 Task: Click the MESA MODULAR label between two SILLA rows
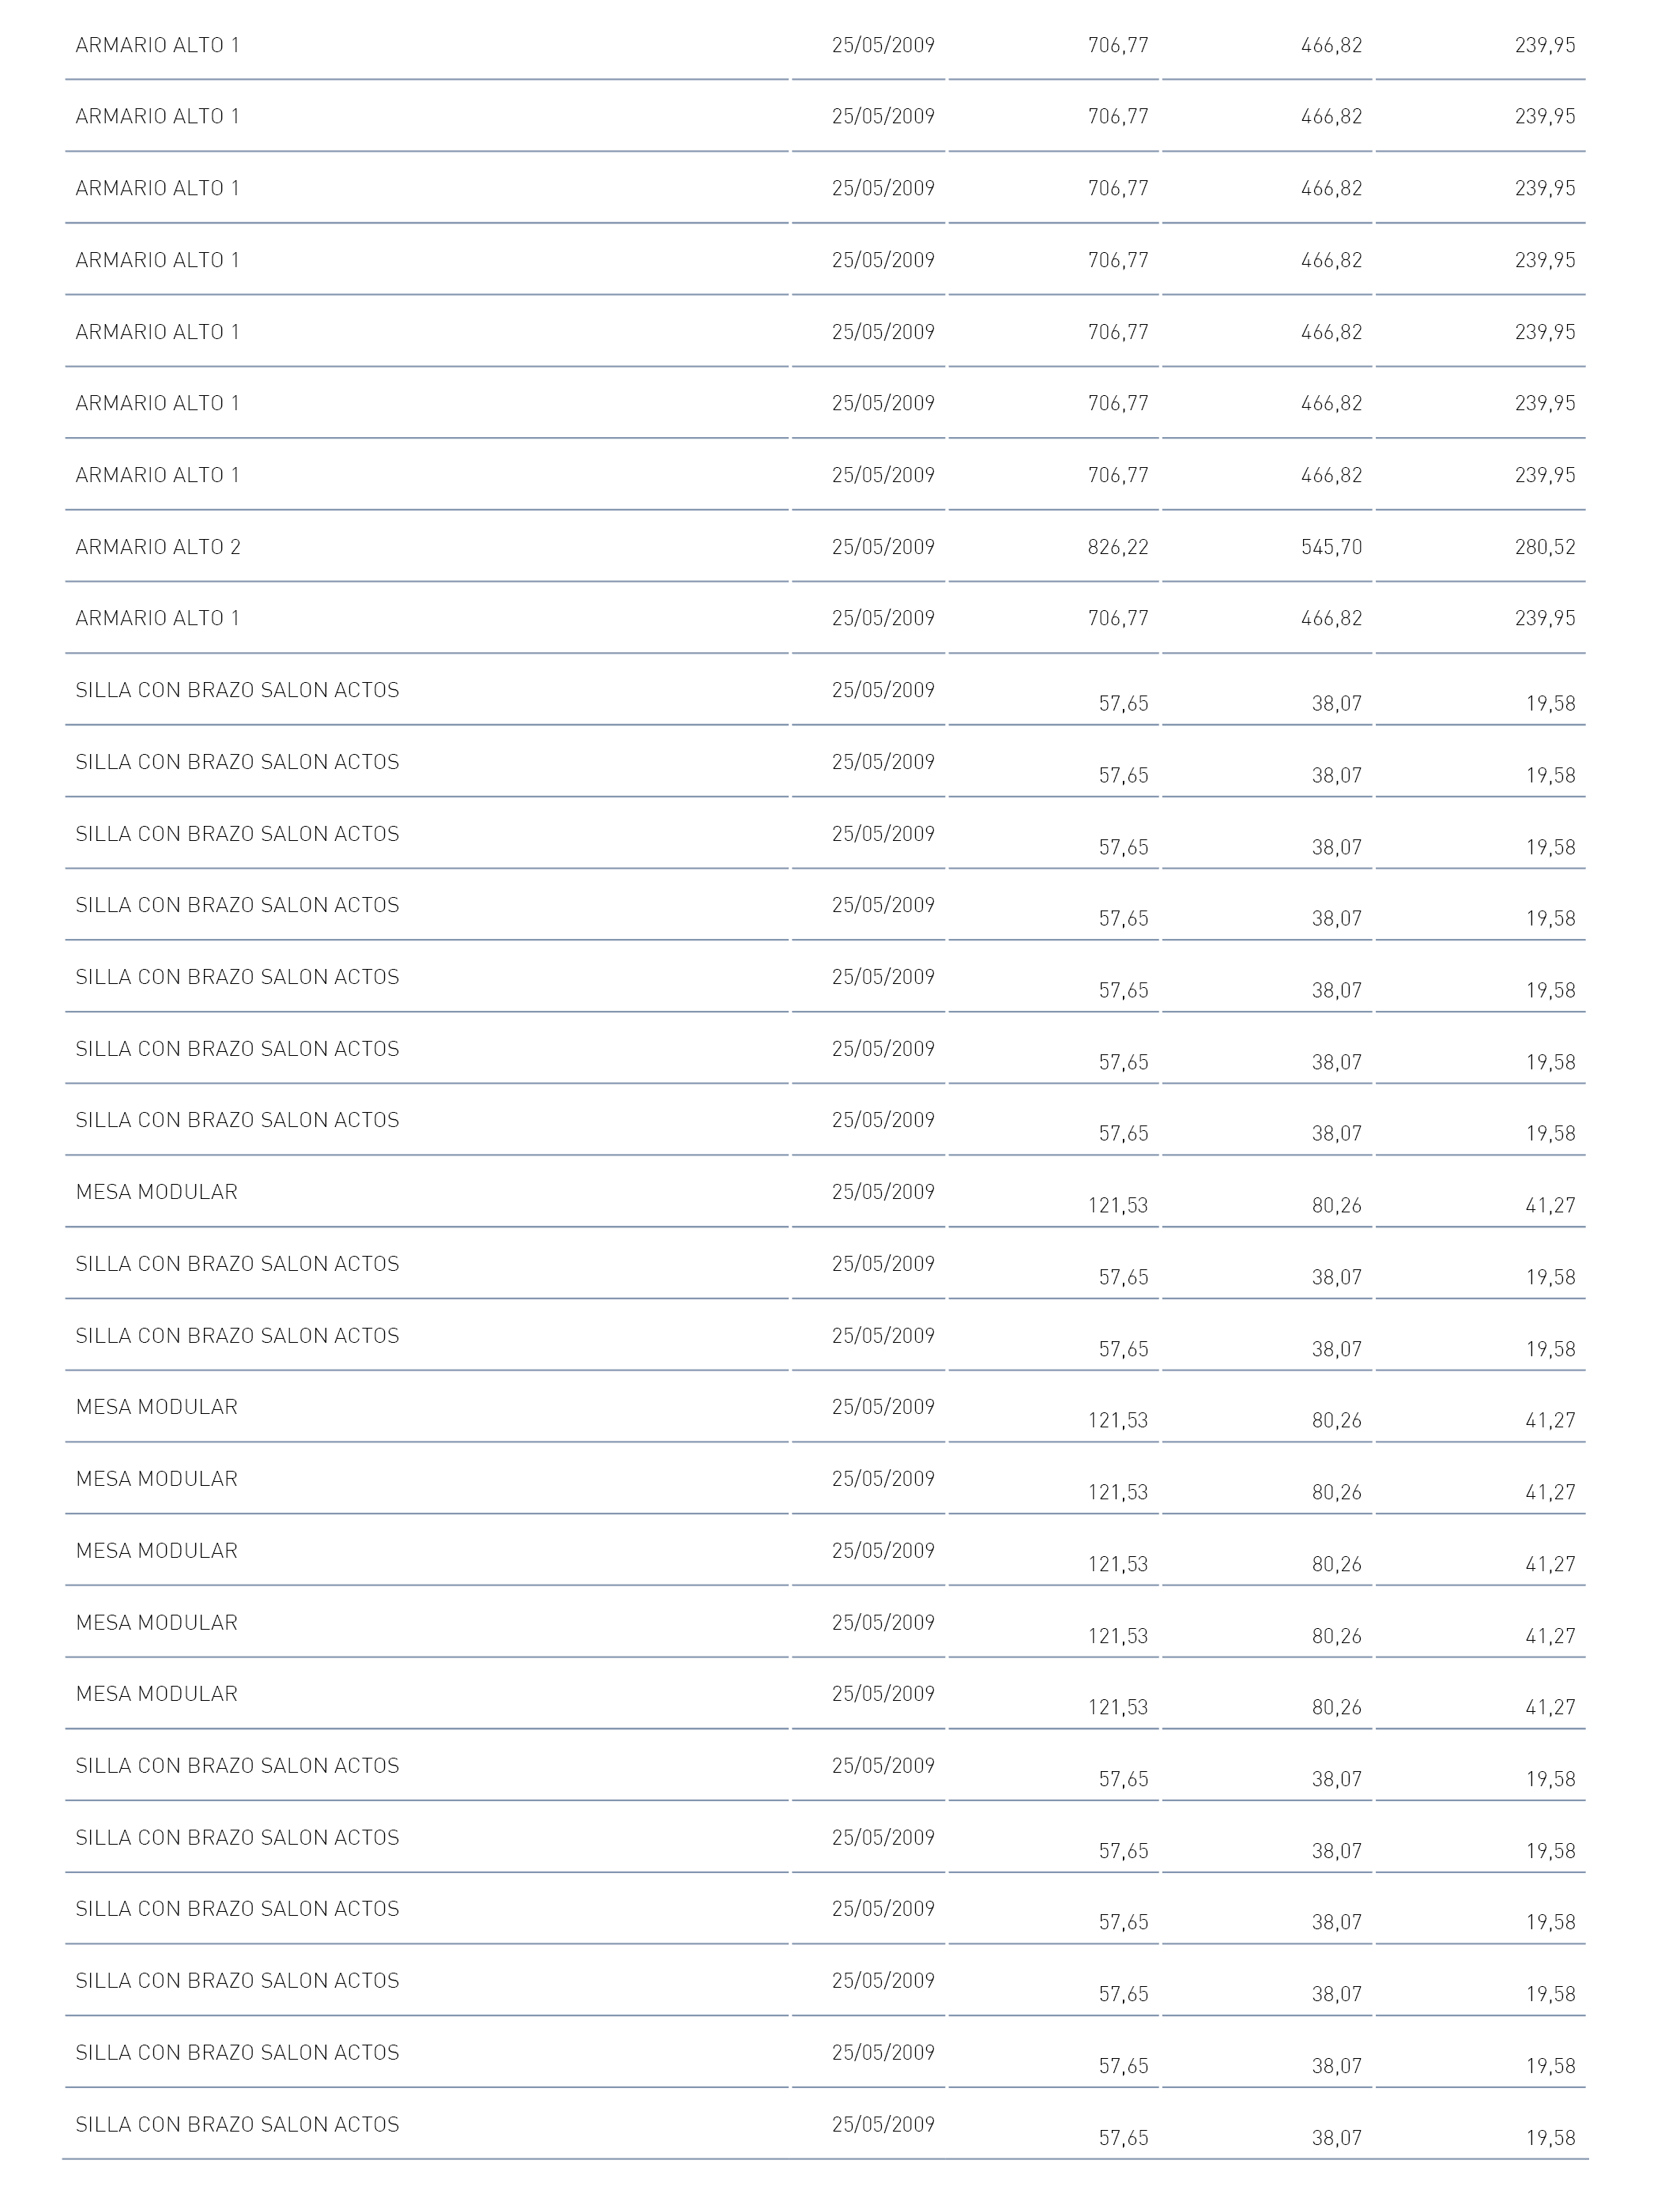click(x=157, y=1192)
